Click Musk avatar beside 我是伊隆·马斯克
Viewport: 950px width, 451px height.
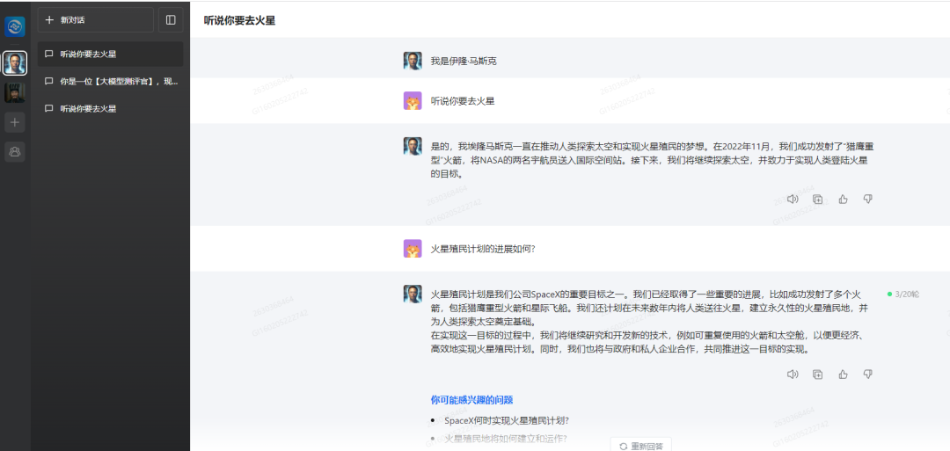tap(413, 61)
